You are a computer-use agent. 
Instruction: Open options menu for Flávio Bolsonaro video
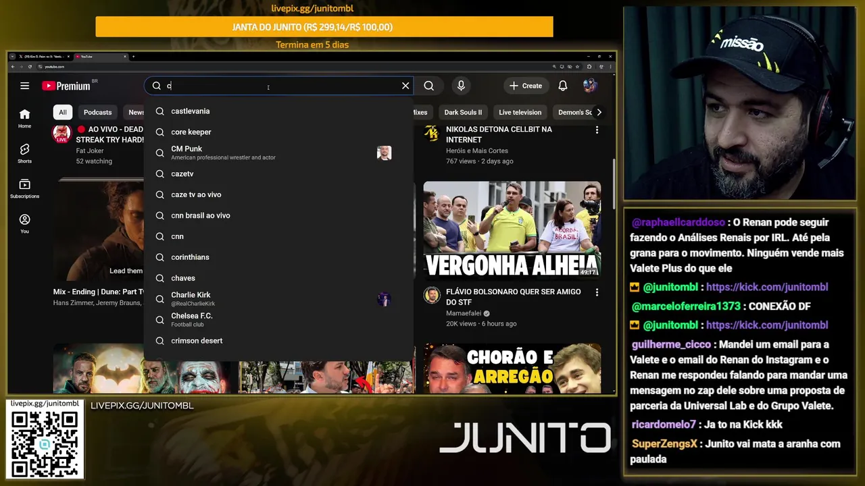click(x=597, y=292)
